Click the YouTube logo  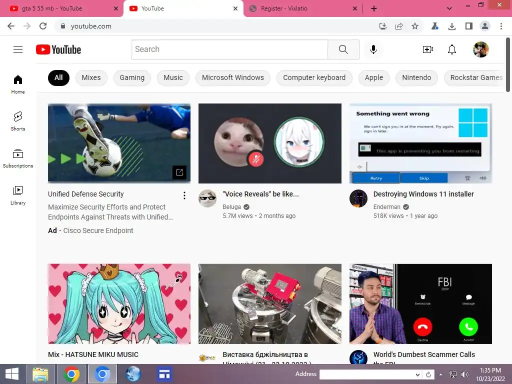(58, 49)
